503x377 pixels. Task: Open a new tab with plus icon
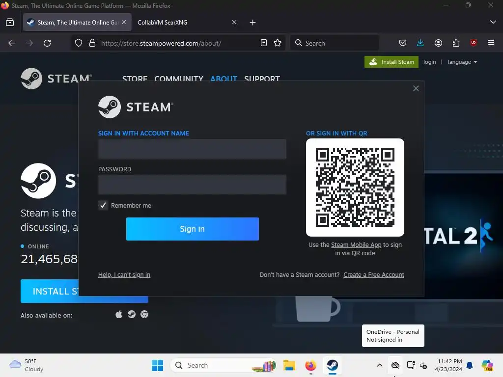253,23
